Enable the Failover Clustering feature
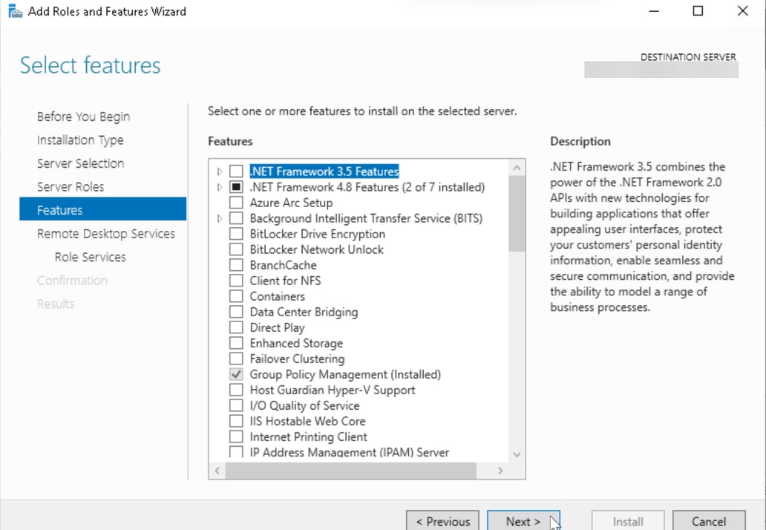766x530 pixels. 235,359
